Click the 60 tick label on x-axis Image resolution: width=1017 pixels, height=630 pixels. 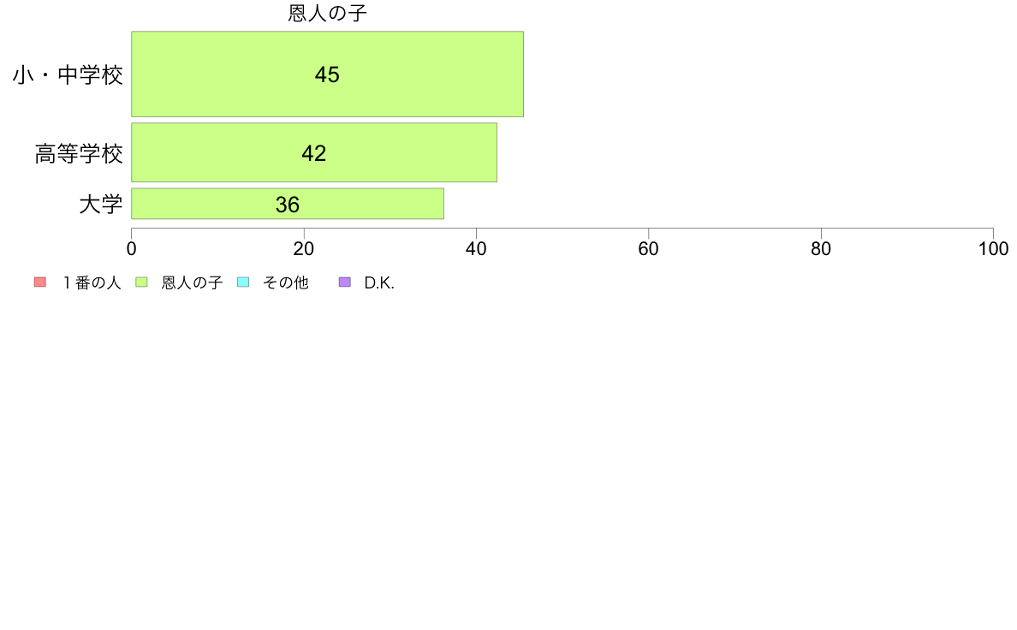click(649, 249)
